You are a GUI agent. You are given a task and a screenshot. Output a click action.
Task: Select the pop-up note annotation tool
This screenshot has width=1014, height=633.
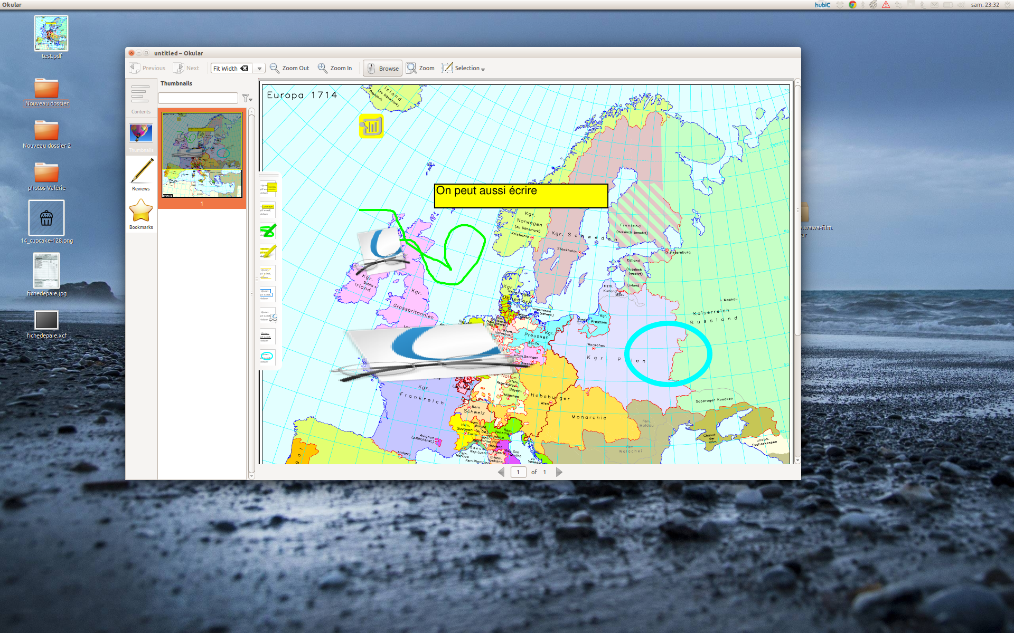[268, 188]
